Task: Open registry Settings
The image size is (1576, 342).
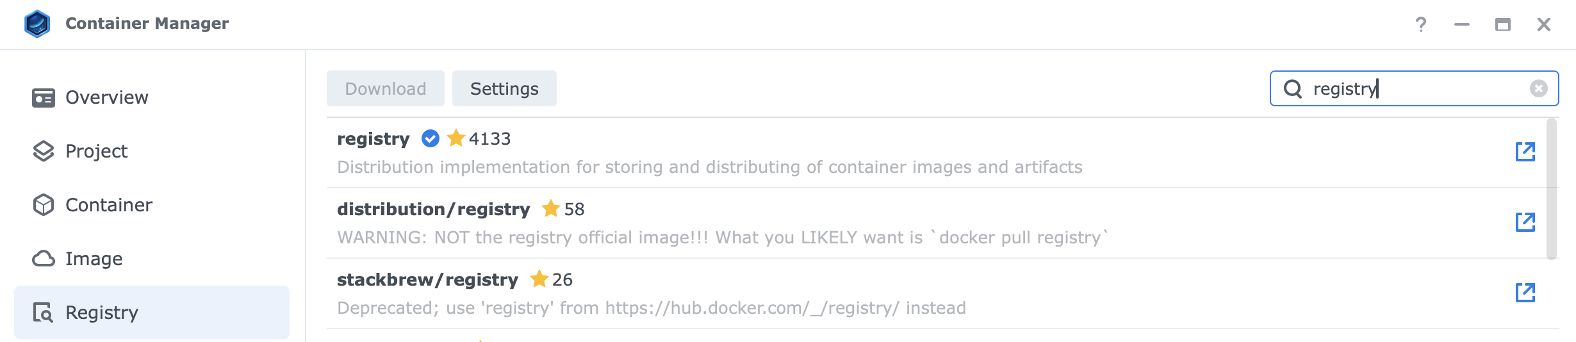Action: click(504, 88)
